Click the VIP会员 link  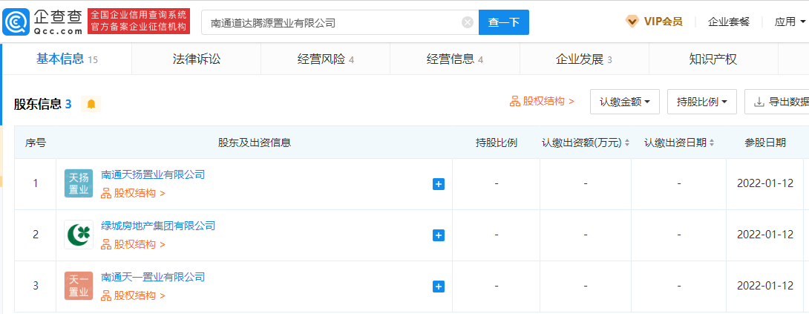click(663, 22)
